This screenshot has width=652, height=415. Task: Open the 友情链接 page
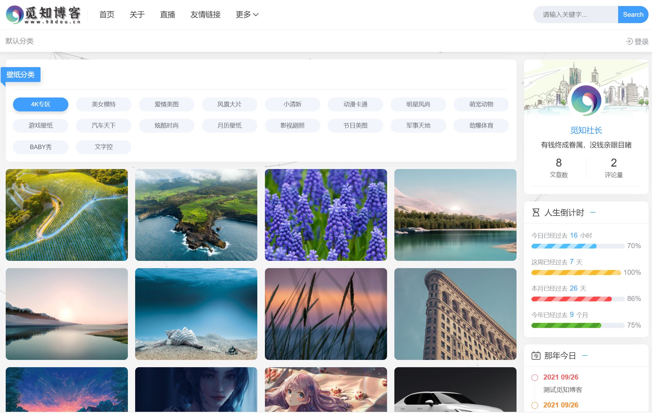point(205,15)
